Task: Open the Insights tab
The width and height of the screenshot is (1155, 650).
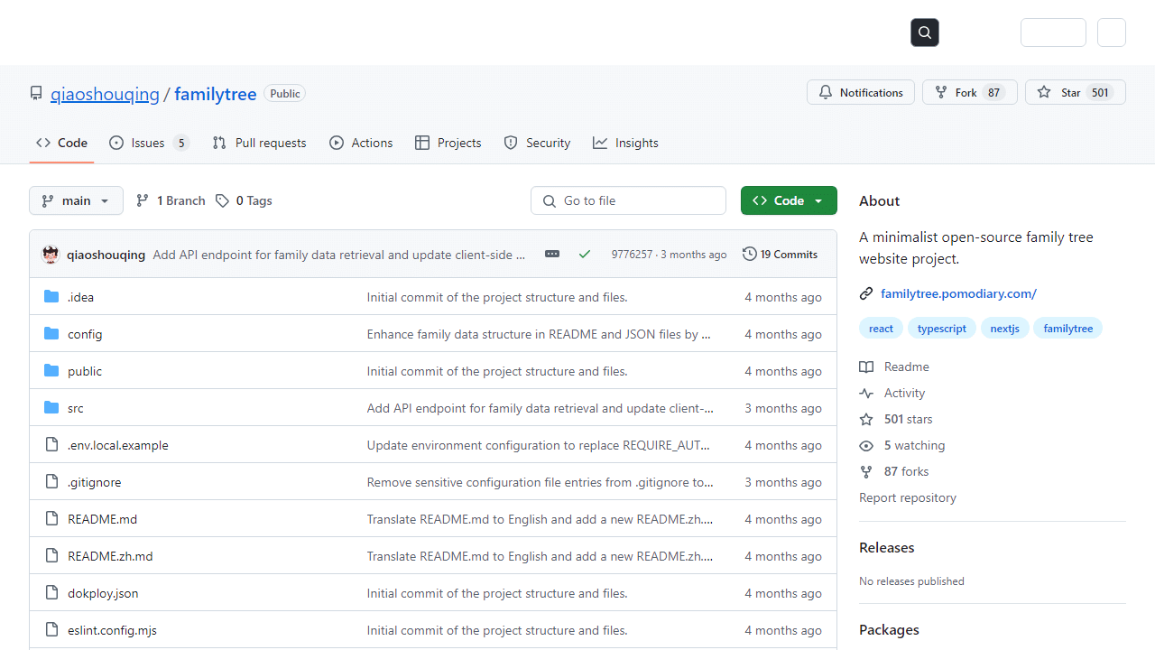Action: (625, 143)
